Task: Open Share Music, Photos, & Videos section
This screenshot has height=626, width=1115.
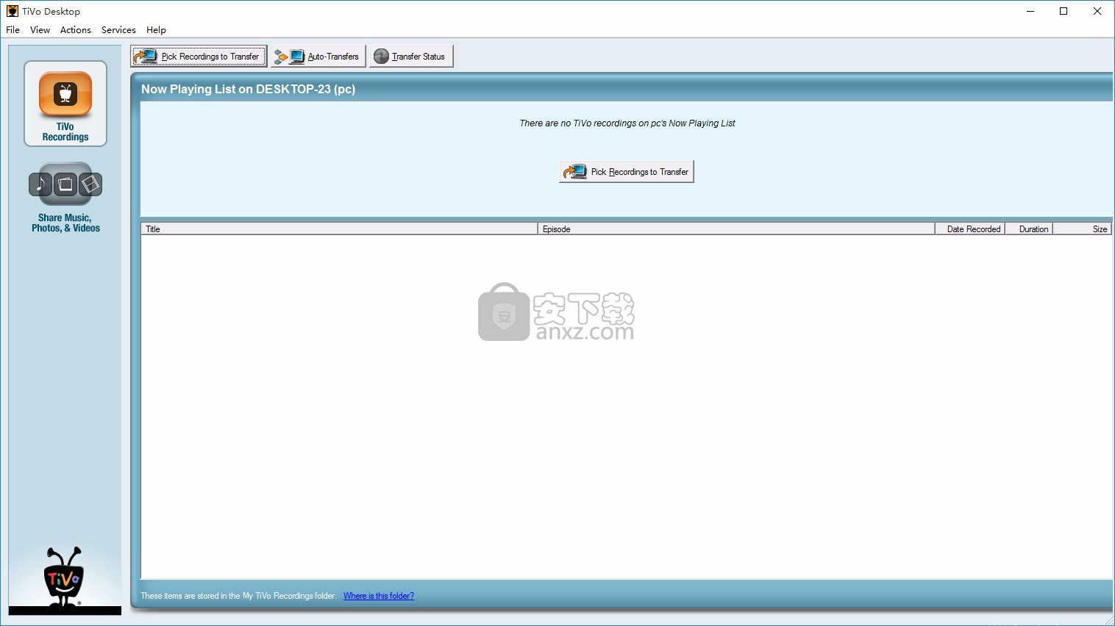Action: (65, 198)
